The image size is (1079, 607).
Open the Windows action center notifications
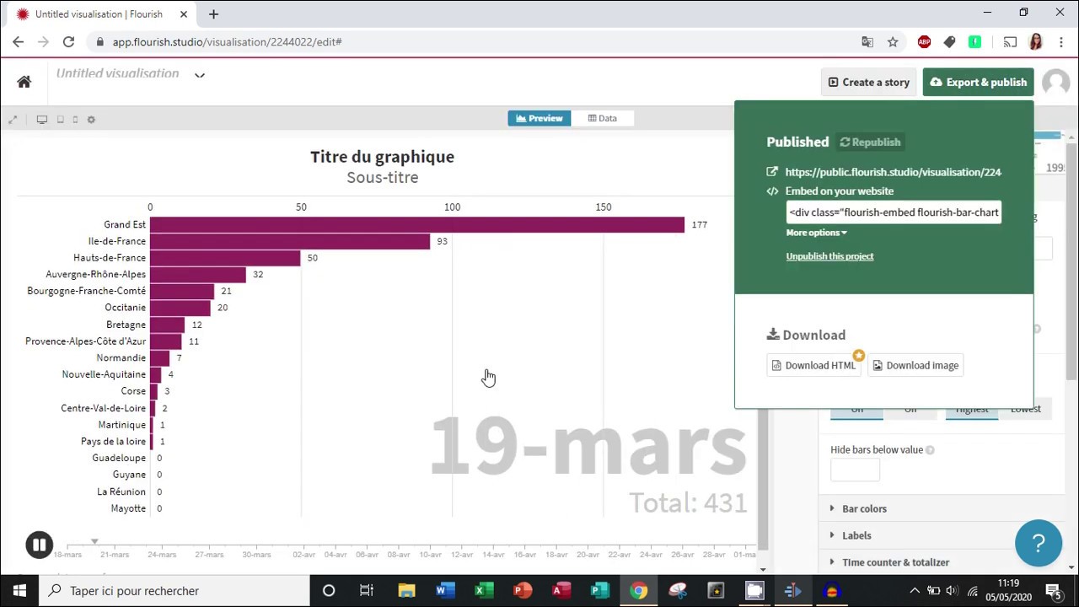pos(1054,590)
